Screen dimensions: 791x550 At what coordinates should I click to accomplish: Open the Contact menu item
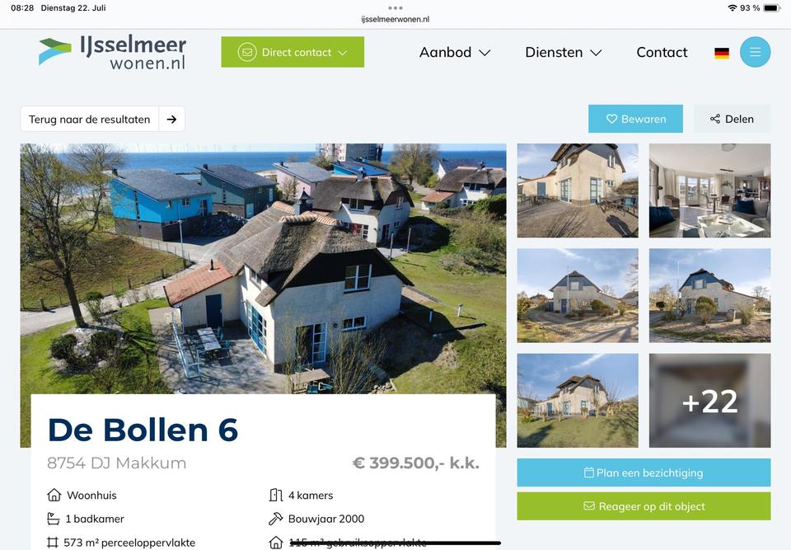pos(662,52)
